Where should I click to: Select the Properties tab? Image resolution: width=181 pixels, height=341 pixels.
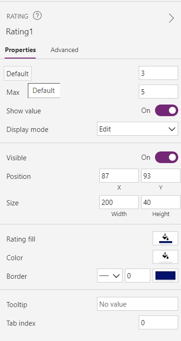click(x=20, y=50)
